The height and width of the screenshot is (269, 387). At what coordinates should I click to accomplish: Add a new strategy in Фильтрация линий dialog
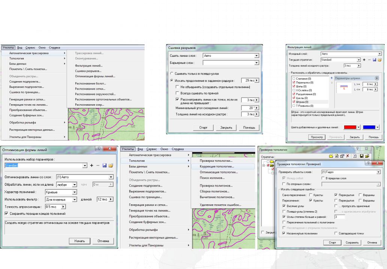pyautogui.click(x=364, y=60)
